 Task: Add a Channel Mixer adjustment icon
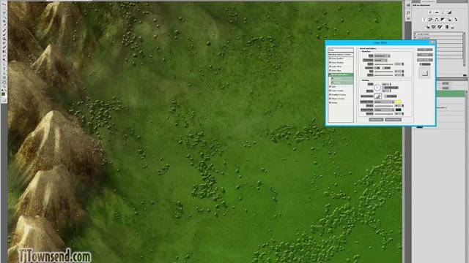[456, 20]
